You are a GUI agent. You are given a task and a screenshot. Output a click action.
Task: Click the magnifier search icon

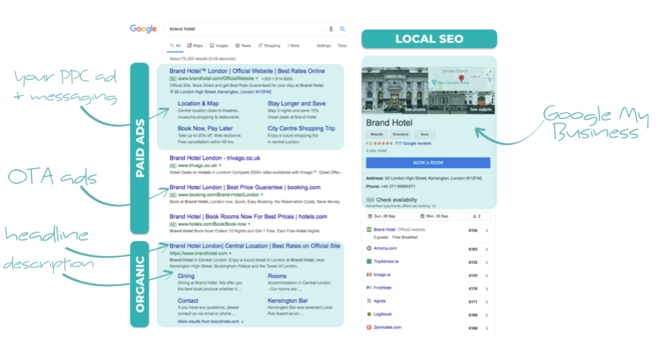[343, 29]
